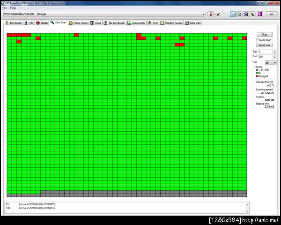Switch to the Benchmark tab
281x225 pixels.
(14, 23)
